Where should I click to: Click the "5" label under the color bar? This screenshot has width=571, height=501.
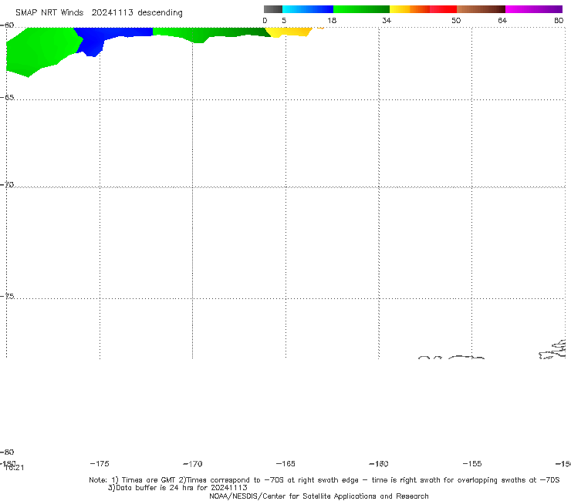(284, 20)
